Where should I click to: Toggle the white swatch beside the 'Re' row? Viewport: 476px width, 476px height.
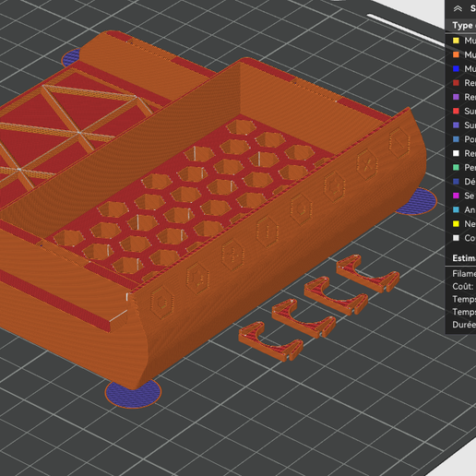pyautogui.click(x=456, y=153)
